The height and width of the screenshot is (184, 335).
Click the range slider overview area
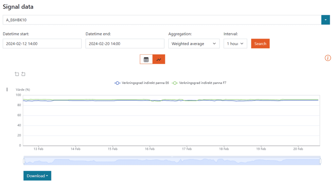(x=172, y=161)
